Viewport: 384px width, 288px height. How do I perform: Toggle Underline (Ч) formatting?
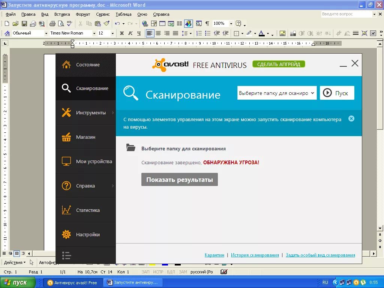point(139,33)
